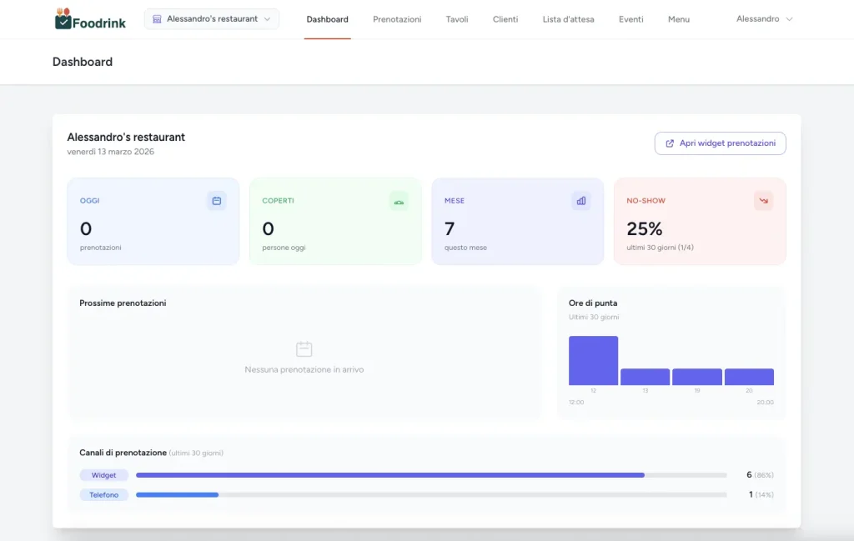Screen dimensions: 854x541
Task: Expand the Alessandro's restaurant dropdown
Action: 212,19
